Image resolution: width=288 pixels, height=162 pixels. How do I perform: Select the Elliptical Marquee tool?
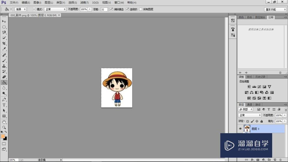[4, 27]
